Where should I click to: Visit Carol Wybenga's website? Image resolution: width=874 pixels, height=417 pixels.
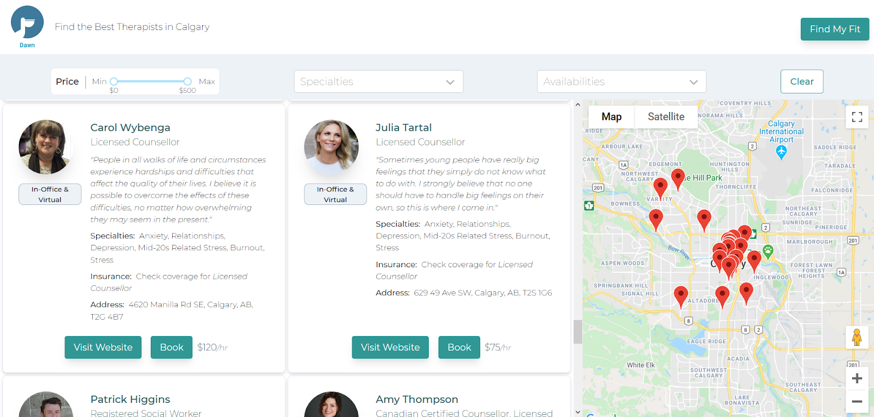pyautogui.click(x=103, y=347)
